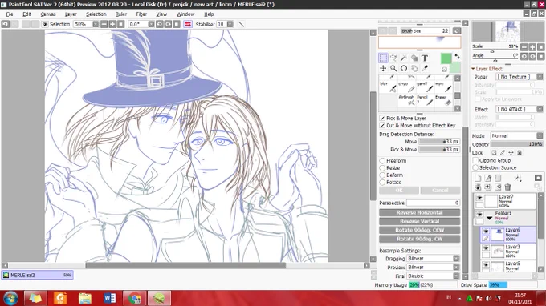Viewport: 546px width, 306px height.
Task: Rotate canvas counterclockwise from toolbar
Action: point(160,24)
